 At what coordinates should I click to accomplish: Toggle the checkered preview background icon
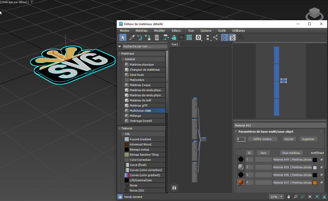pyautogui.click(x=189, y=38)
